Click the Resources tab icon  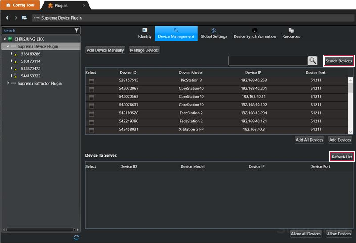[291, 30]
